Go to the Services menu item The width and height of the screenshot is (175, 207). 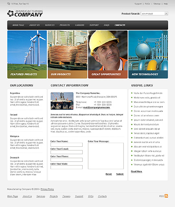[50, 25]
